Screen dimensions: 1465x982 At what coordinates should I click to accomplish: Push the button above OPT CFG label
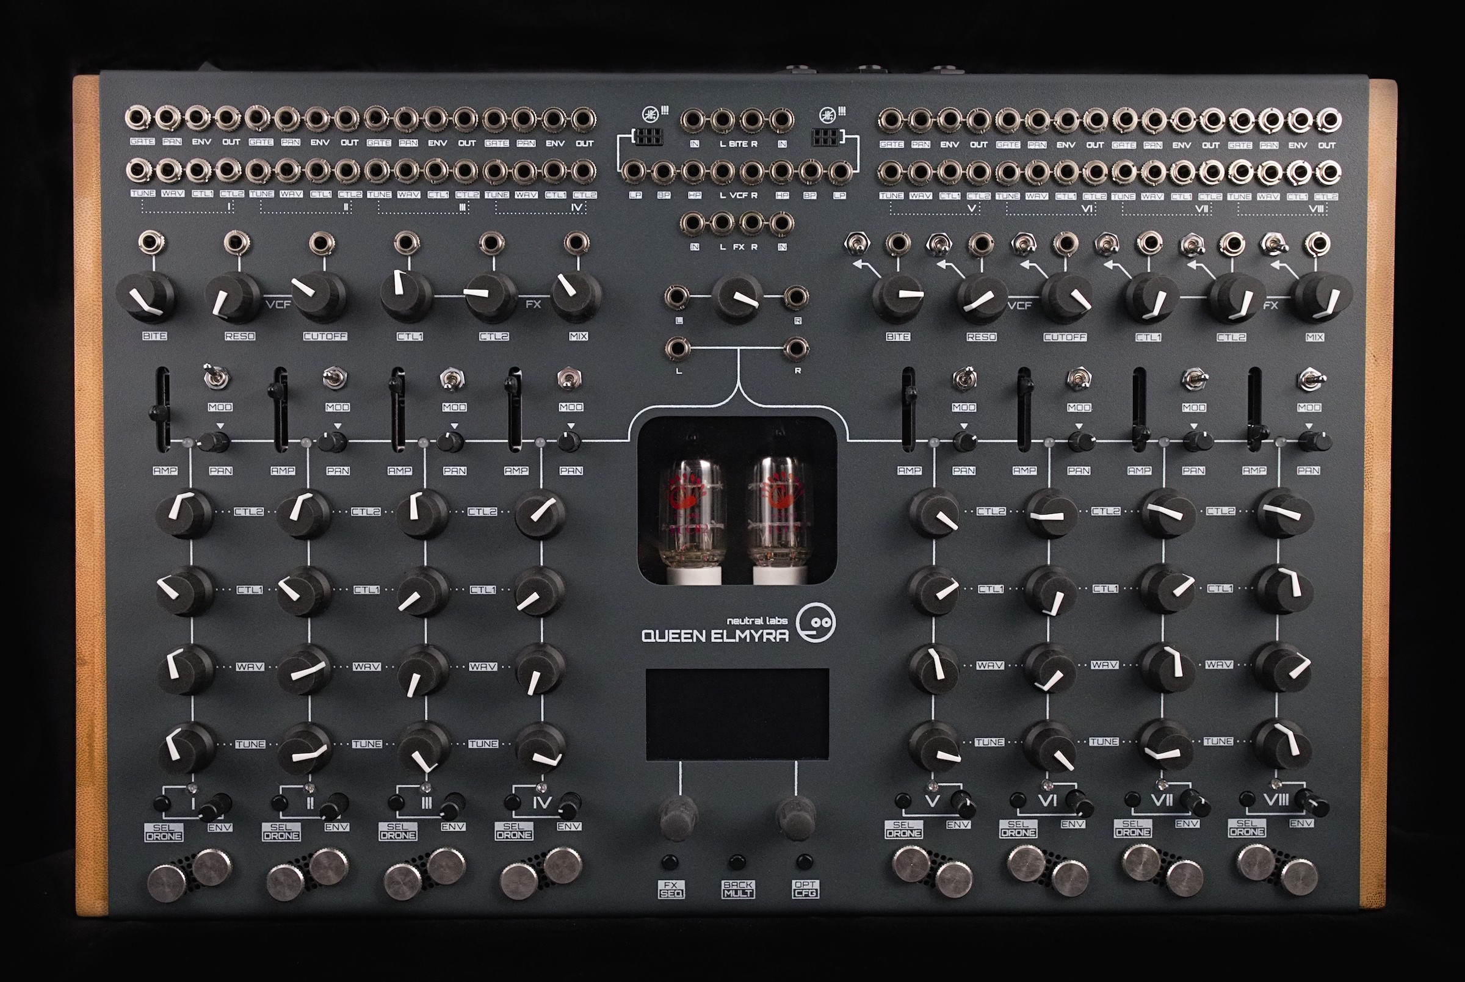(x=805, y=861)
